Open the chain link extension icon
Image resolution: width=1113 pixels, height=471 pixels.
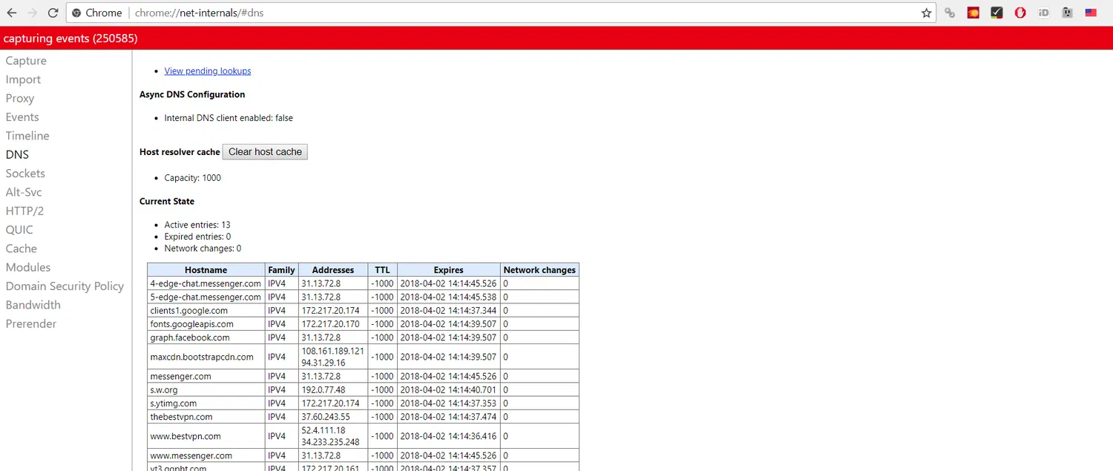[x=950, y=13]
